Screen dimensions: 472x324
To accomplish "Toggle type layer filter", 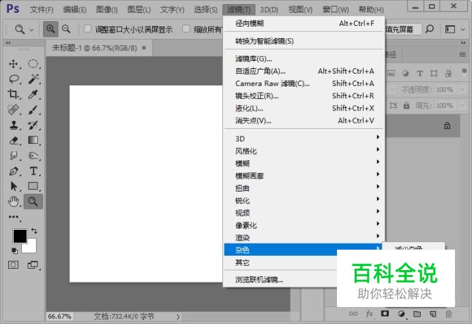I will pyautogui.click(x=419, y=73).
